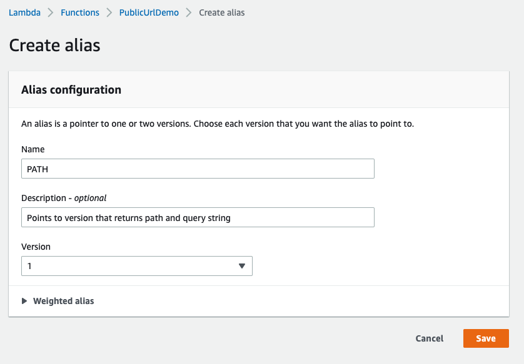Click the chevron between Functions and PublicUrlDemo
The width and height of the screenshot is (524, 364).
coord(109,12)
